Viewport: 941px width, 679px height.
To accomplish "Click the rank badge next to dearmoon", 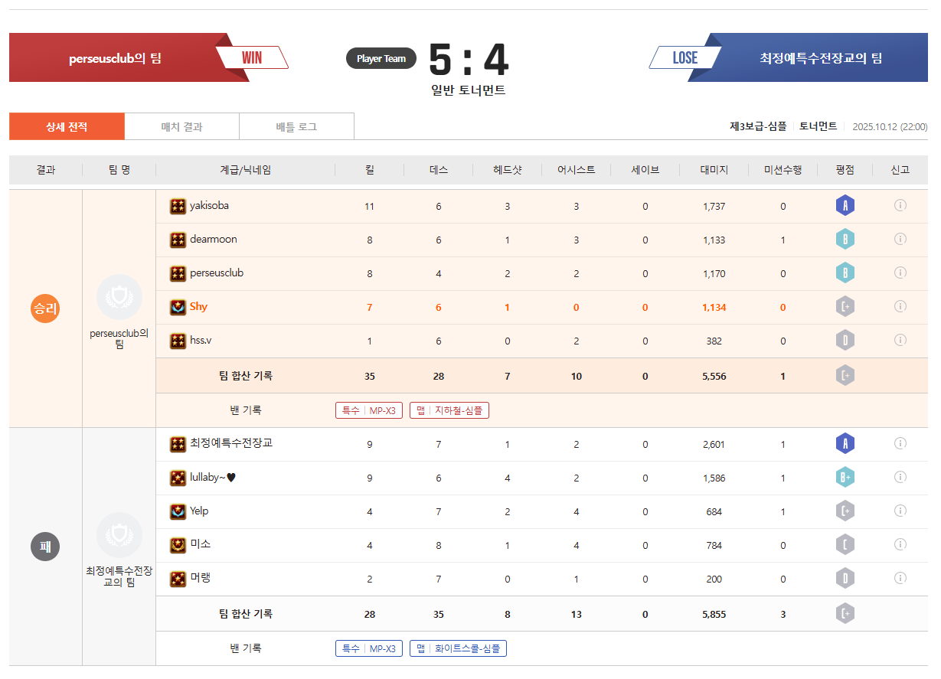I will (x=178, y=240).
